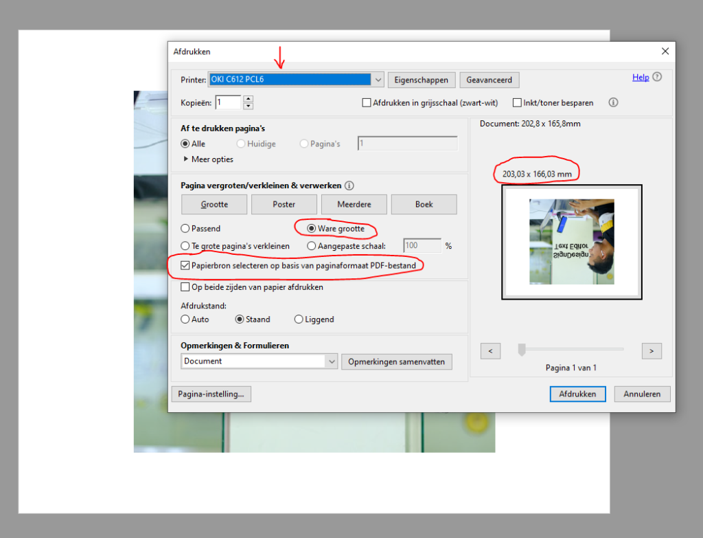This screenshot has height=538, width=703.
Task: Uncheck Papierbron selecteren op basis van paginaformaat
Action: coord(185,266)
